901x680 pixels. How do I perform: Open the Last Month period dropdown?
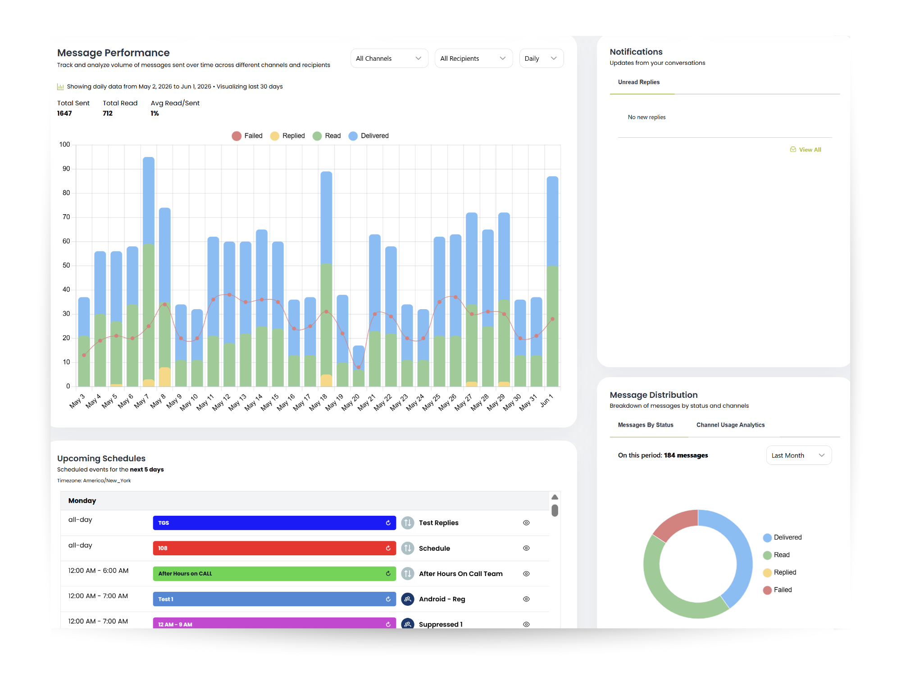[x=799, y=455]
